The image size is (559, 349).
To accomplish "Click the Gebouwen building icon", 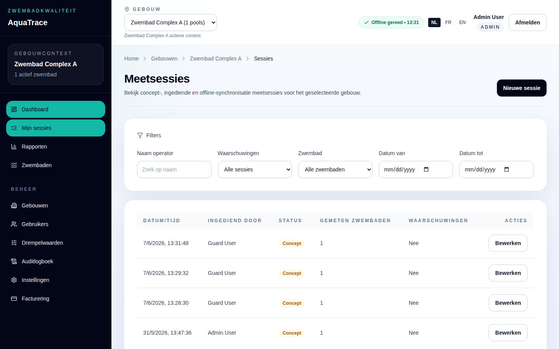I will click(14, 206).
